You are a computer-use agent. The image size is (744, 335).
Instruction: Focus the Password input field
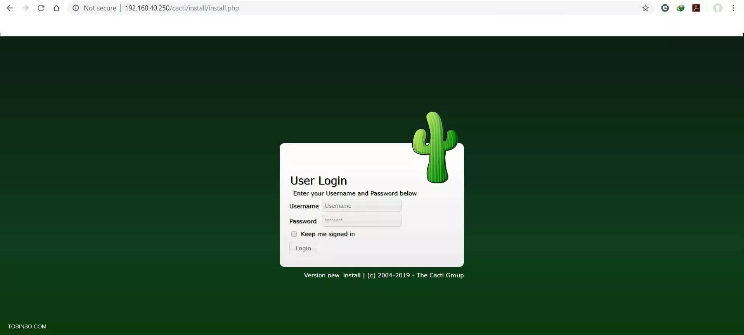pos(362,220)
